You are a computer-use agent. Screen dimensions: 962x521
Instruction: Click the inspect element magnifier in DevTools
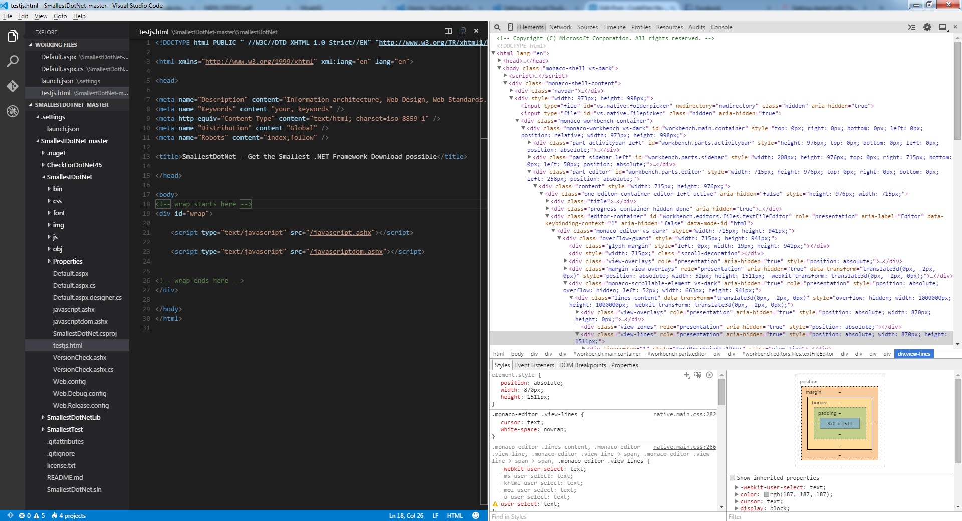coord(497,27)
